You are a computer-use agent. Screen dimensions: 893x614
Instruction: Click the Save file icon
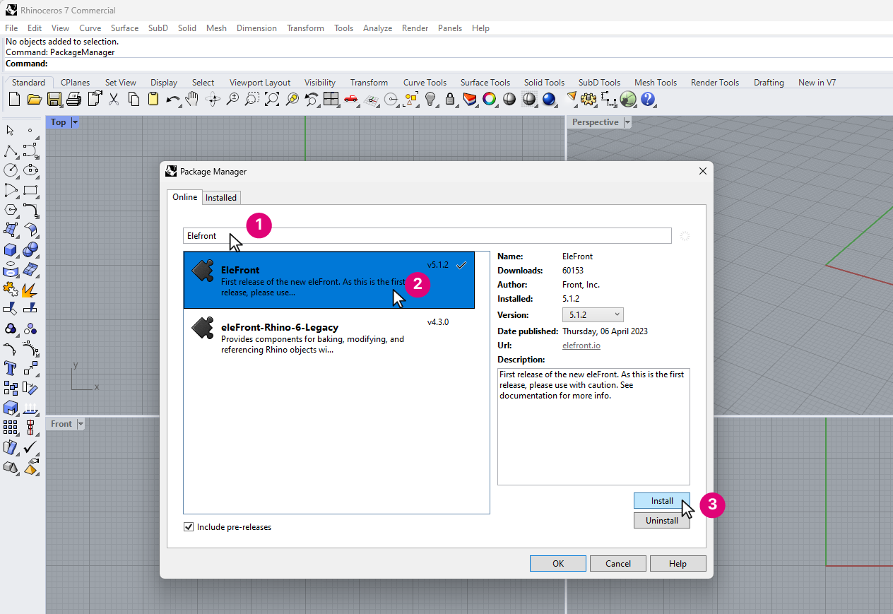pos(54,99)
